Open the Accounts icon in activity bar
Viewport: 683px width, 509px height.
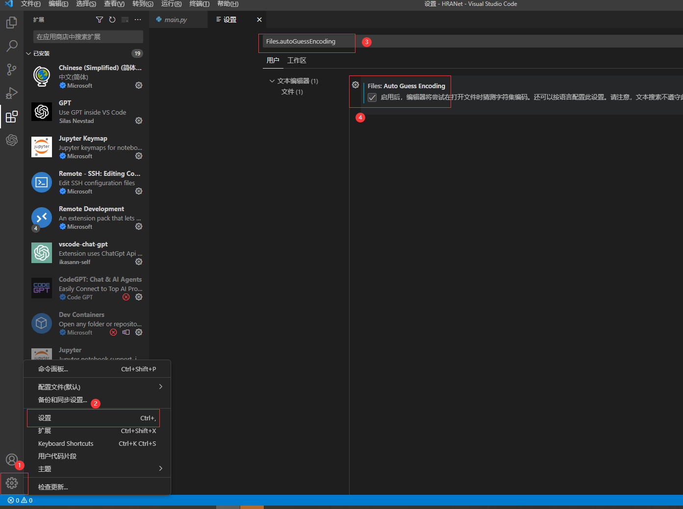(12, 460)
